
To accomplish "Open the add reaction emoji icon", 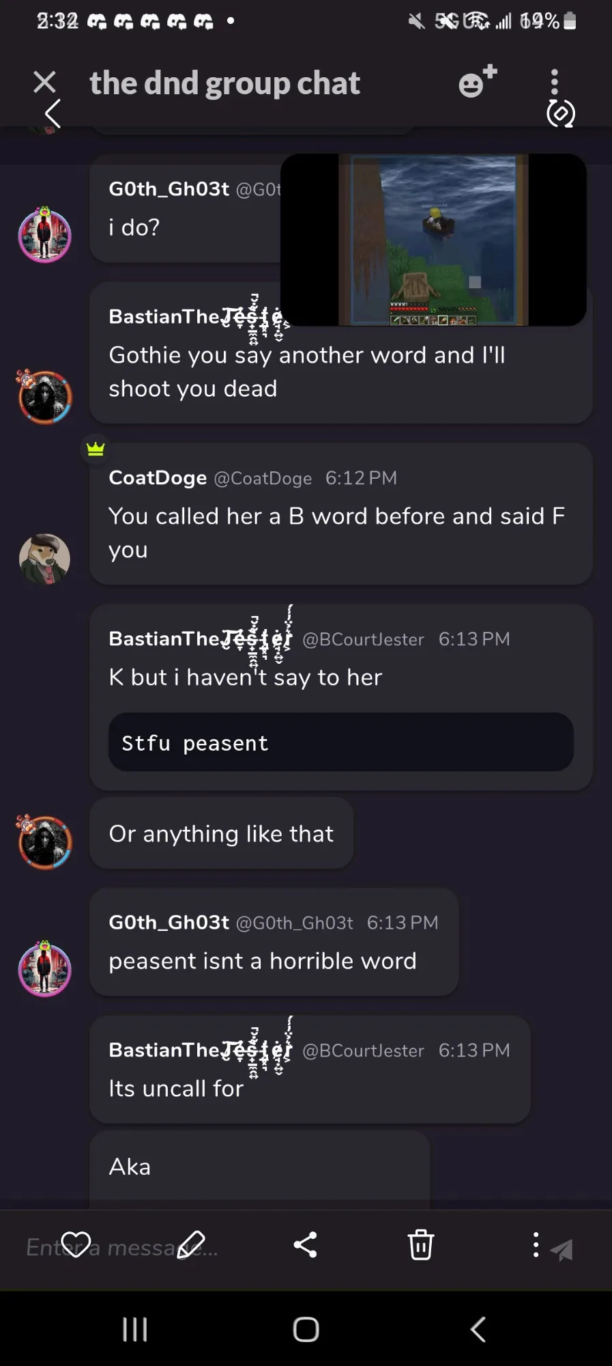I will point(478,82).
